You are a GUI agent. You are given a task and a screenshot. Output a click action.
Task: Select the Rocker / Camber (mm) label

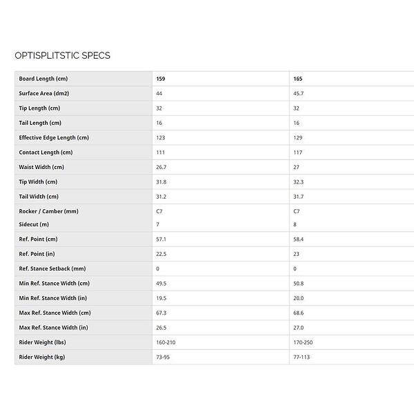48,211
